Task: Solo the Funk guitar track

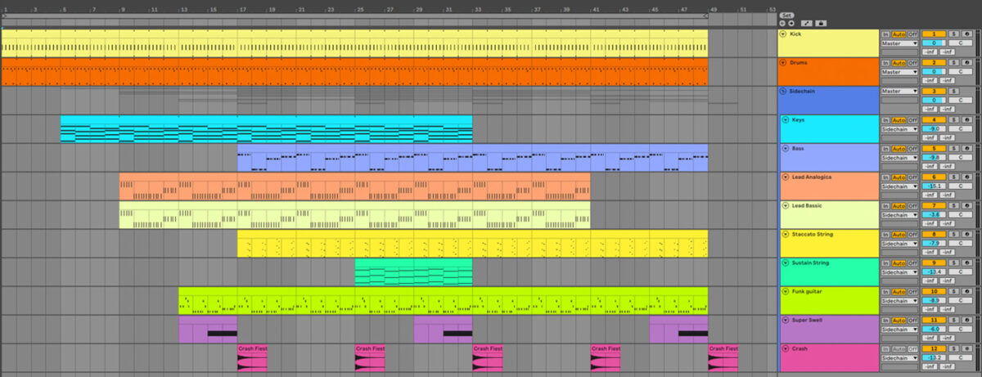Action: coord(953,292)
